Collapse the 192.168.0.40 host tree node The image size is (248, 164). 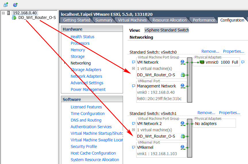[x=3, y=13]
